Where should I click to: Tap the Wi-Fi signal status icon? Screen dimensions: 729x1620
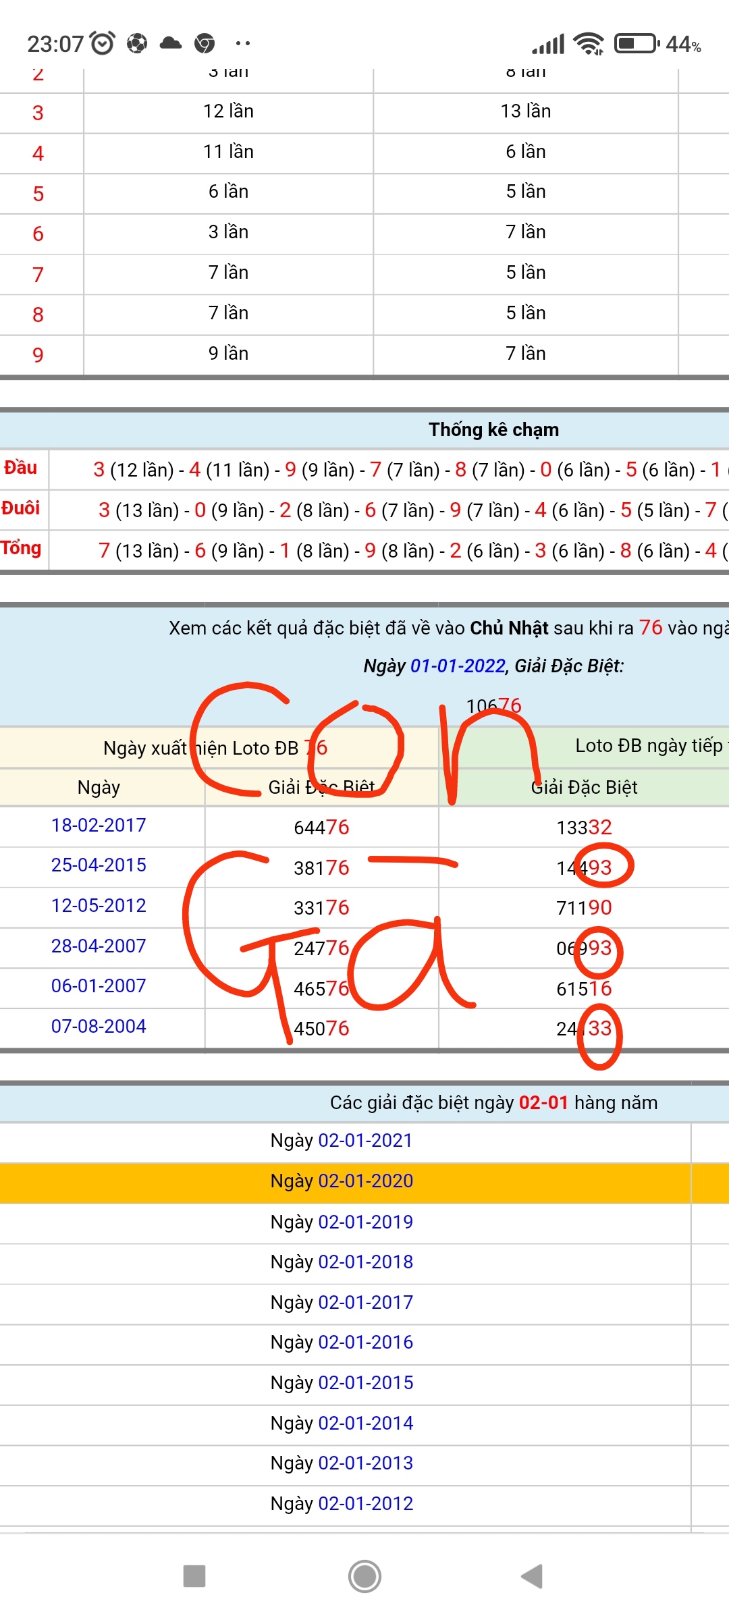click(x=588, y=44)
